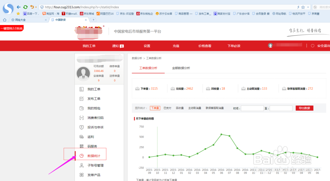
Task: Select the 下单量 chart filter option
Action: (x=155, y=108)
